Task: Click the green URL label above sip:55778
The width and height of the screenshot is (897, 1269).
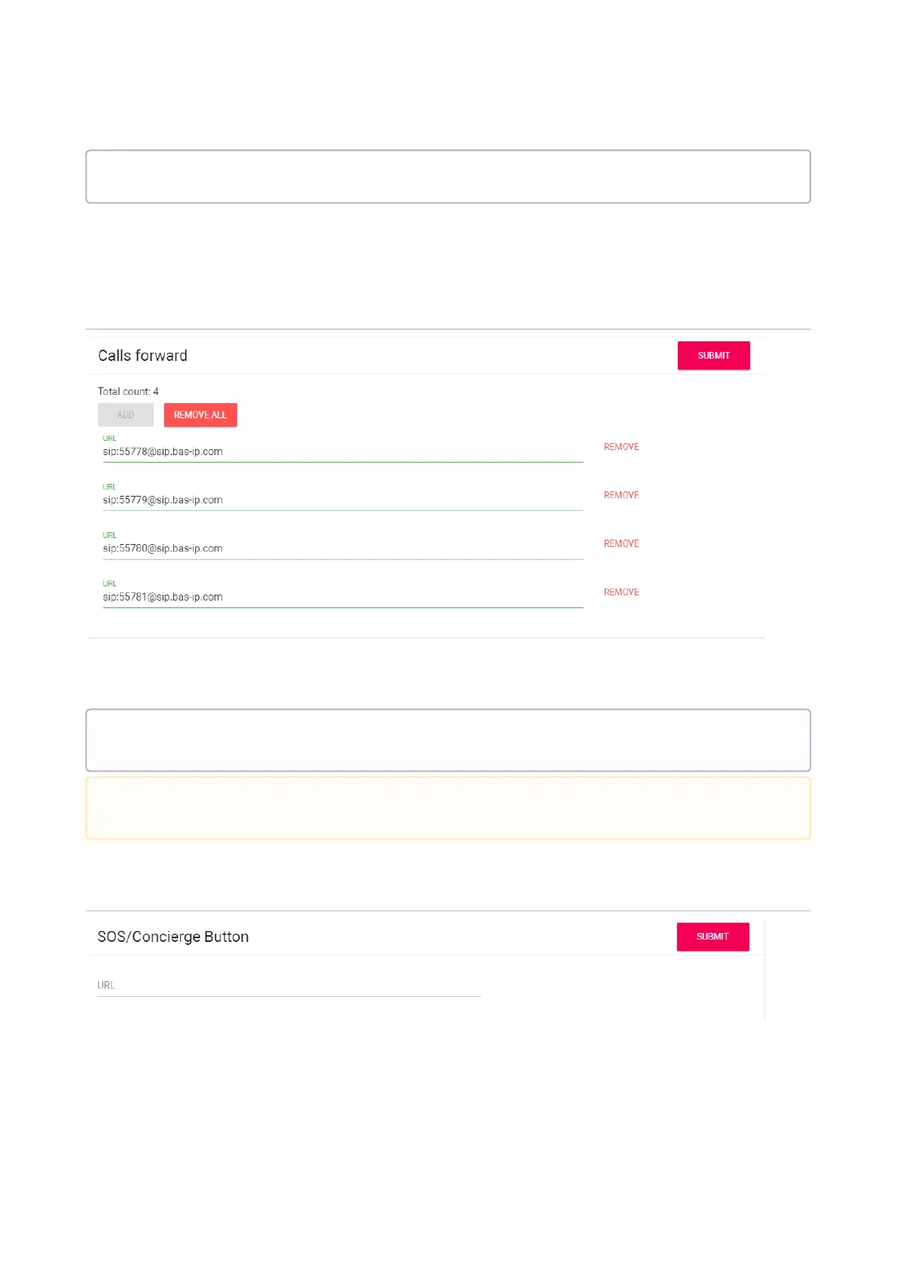Action: [x=110, y=439]
